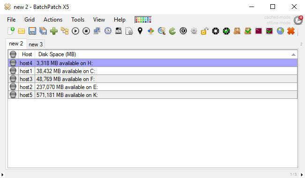The width and height of the screenshot is (305, 178).
Task: Click the black map pin icon
Action: 140,31
